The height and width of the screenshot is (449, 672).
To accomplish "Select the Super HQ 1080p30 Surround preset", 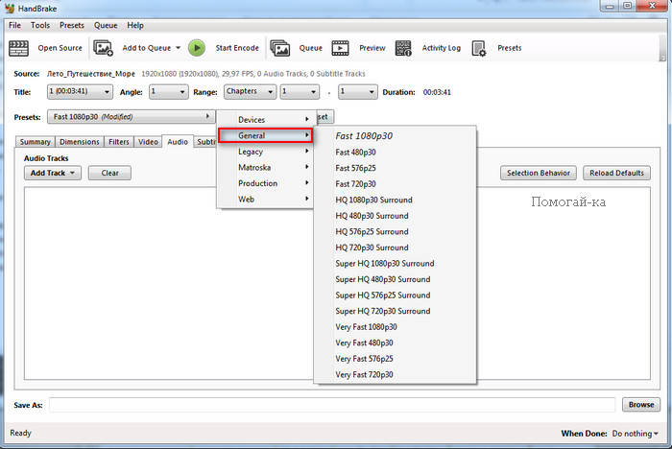I will [395, 263].
